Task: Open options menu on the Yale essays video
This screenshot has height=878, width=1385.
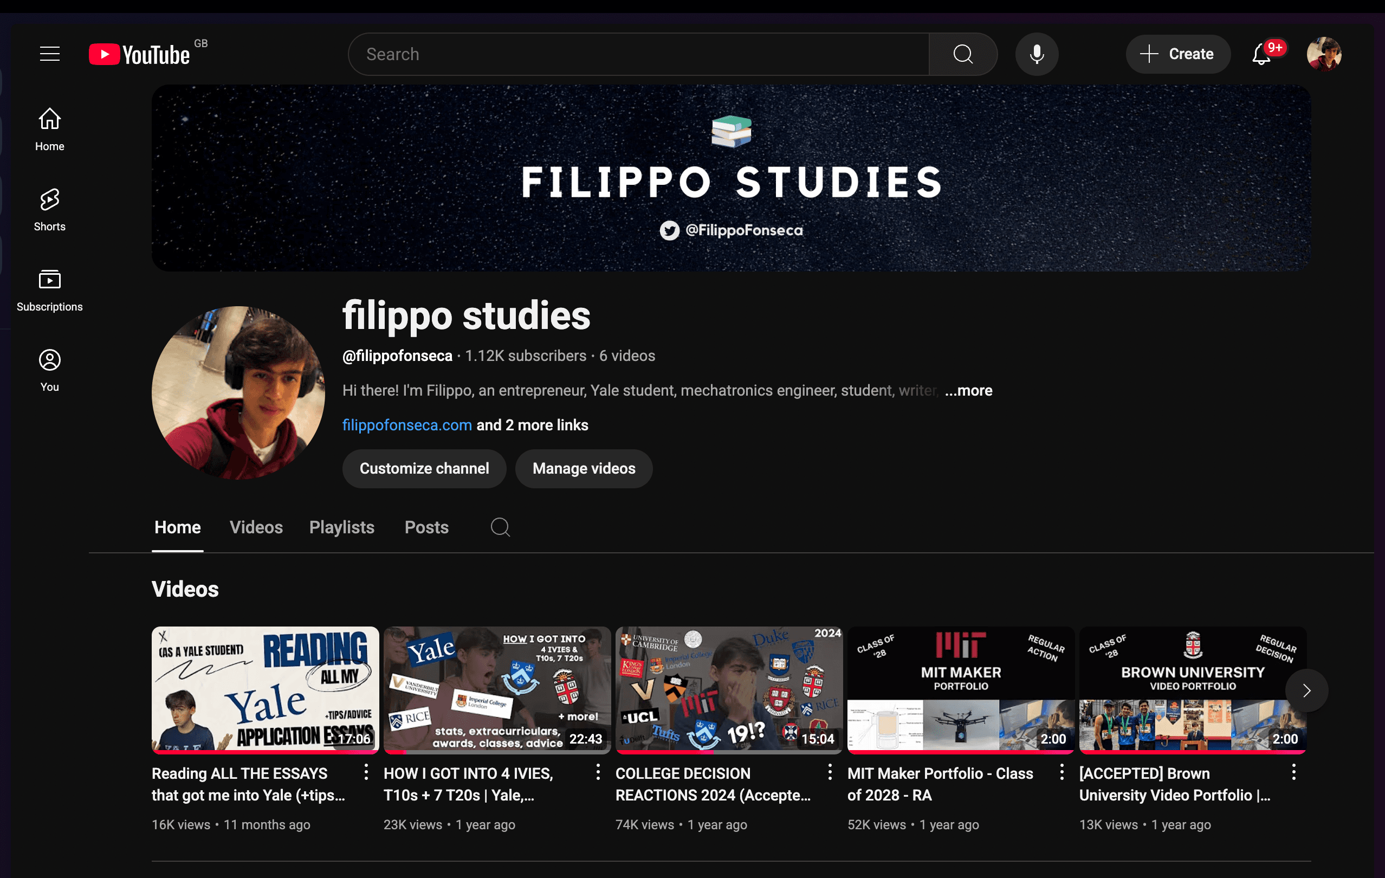Action: [x=366, y=773]
